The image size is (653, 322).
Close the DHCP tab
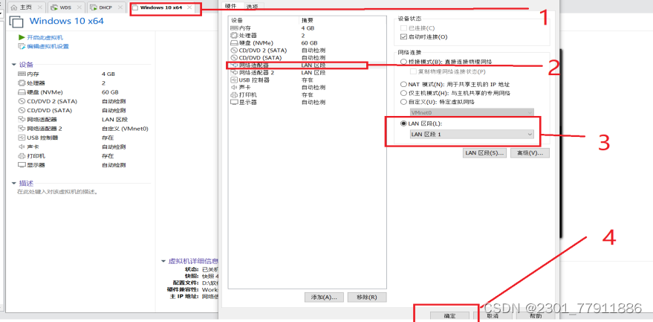tap(119, 7)
